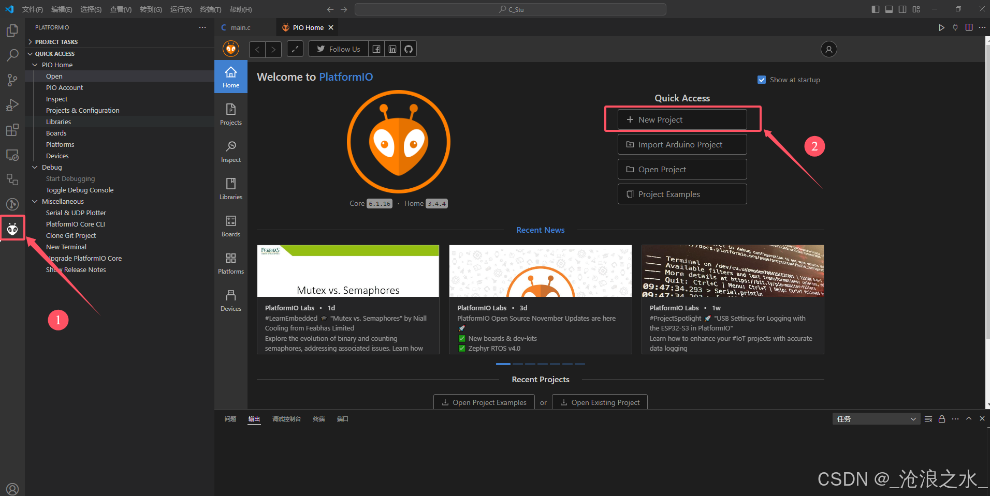The image size is (990, 496).
Task: Open Platforms in PIO side navigation
Action: pos(231,263)
